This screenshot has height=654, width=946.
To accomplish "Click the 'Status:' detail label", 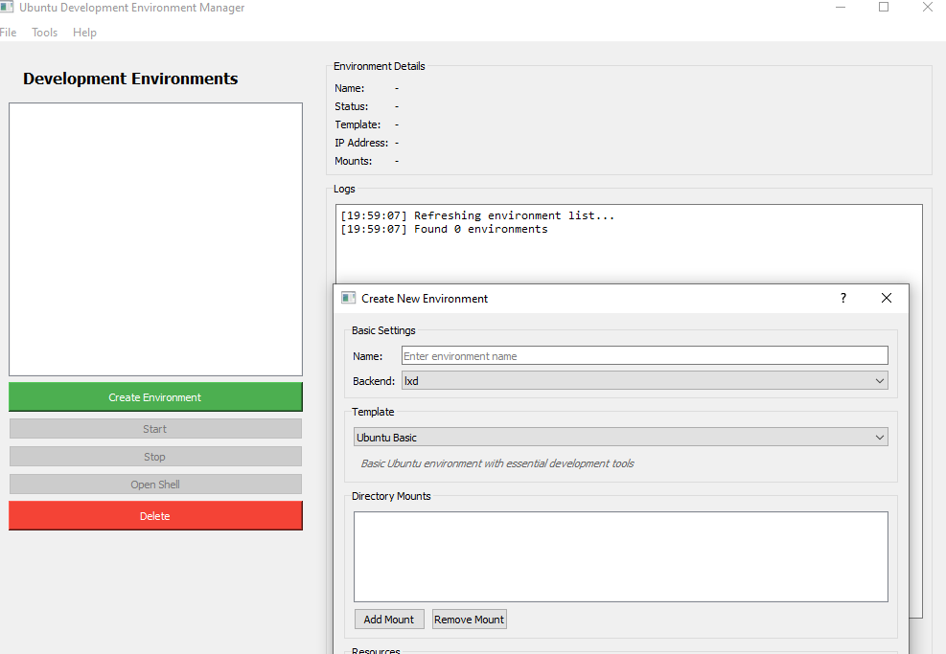I will tap(351, 106).
